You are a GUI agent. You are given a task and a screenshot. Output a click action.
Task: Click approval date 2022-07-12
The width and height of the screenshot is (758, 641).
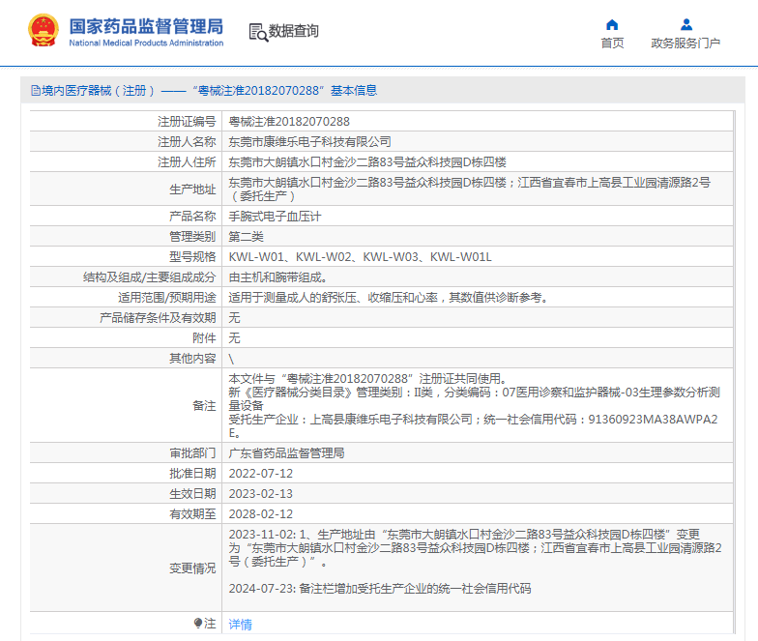[261, 474]
